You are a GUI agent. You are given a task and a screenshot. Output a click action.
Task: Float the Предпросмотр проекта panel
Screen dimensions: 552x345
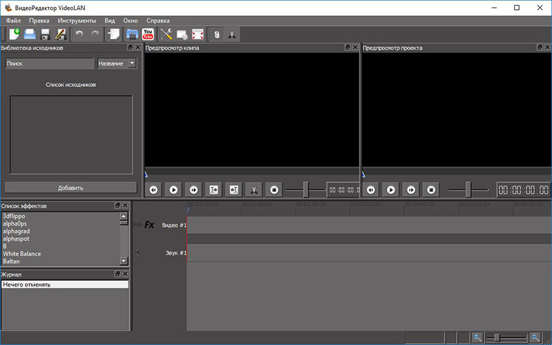(540, 47)
